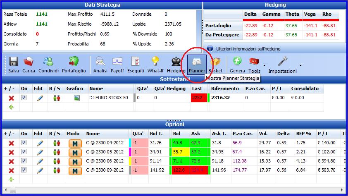Image resolution: width=348 pixels, height=196 pixels.
Task: Open the Hedging chess king icon
Action: pyautogui.click(x=176, y=62)
